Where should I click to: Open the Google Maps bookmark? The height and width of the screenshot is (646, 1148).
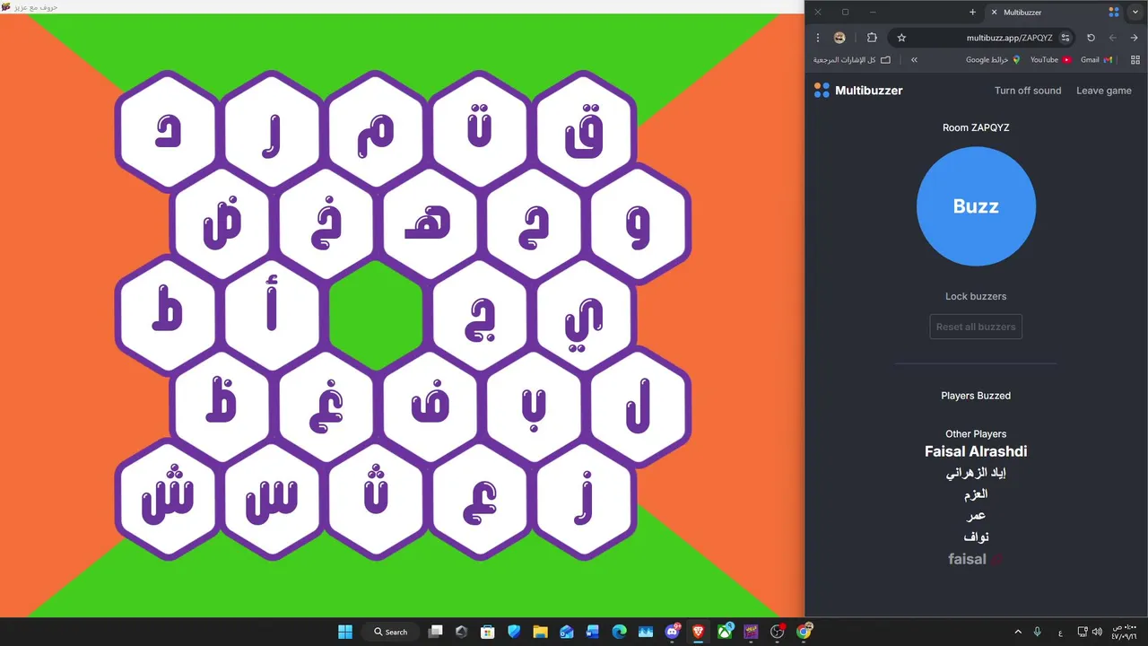[x=993, y=60]
